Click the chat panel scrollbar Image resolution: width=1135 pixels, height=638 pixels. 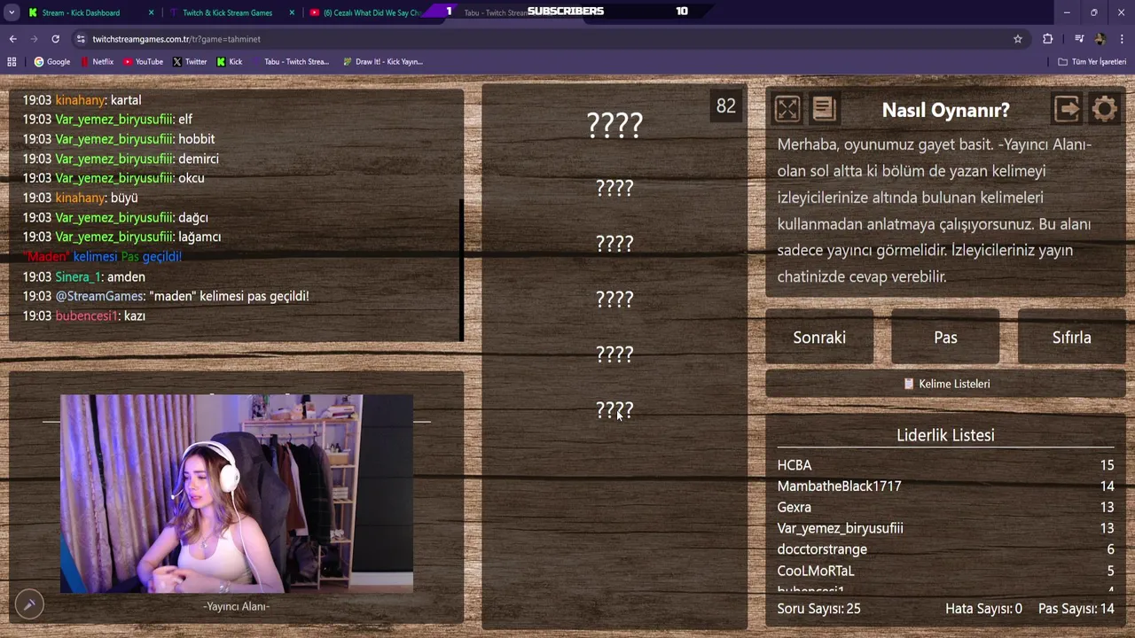[x=461, y=268]
